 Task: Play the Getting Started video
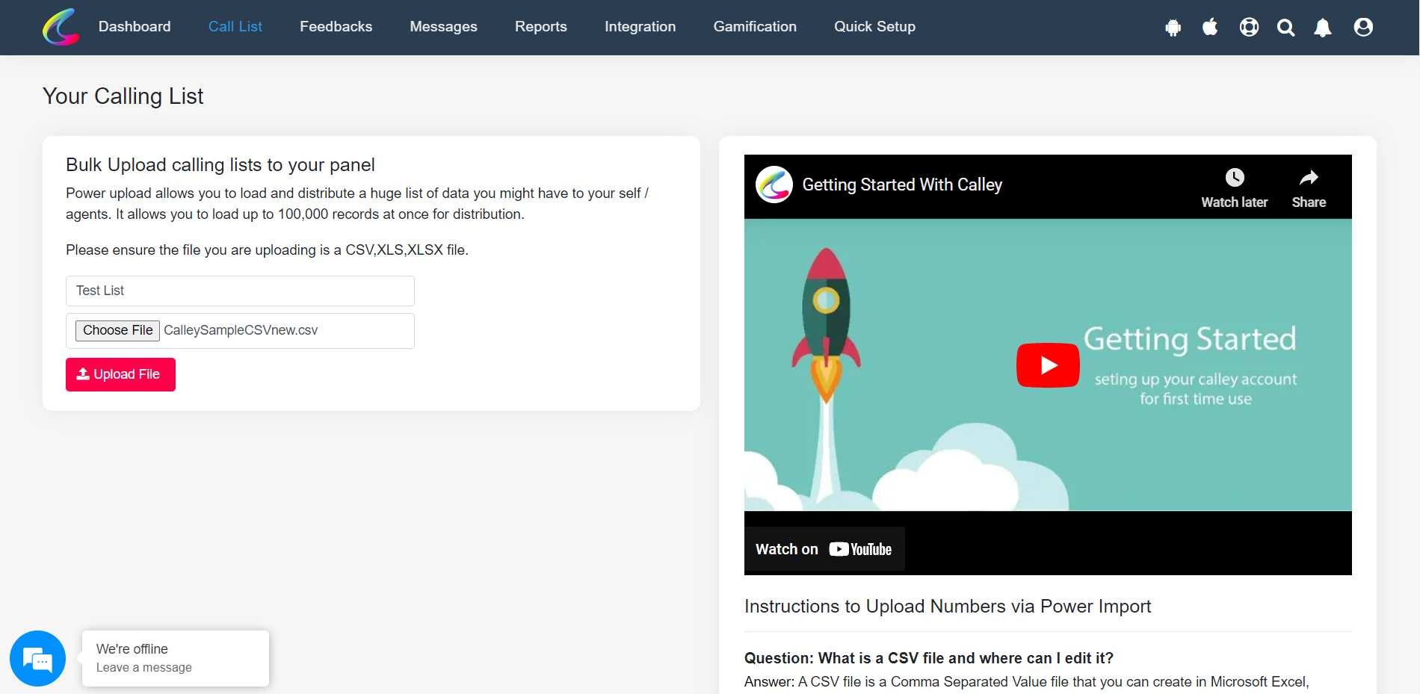1047,365
